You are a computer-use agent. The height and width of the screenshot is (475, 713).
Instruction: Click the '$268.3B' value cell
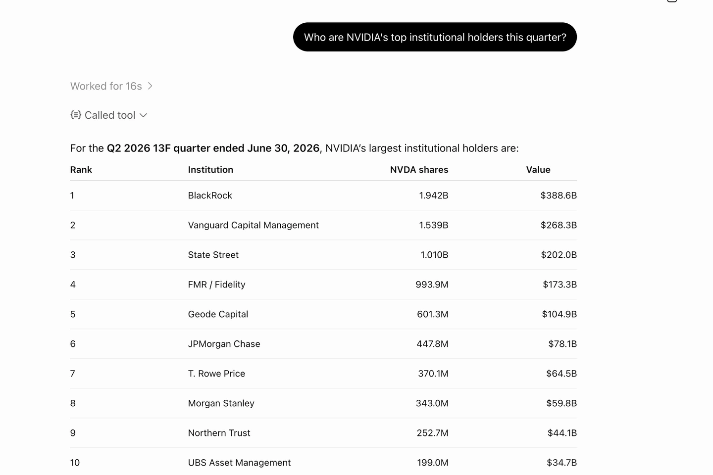click(x=559, y=225)
